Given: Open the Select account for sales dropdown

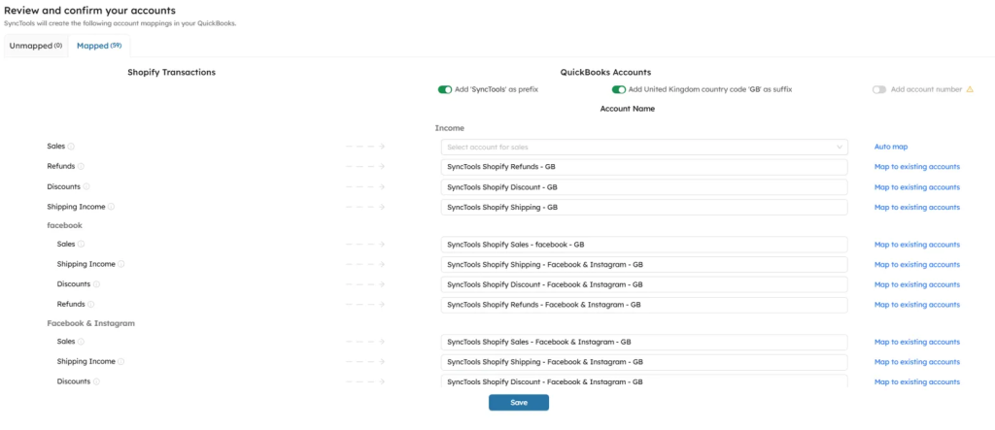Looking at the screenshot, I should pyautogui.click(x=643, y=147).
